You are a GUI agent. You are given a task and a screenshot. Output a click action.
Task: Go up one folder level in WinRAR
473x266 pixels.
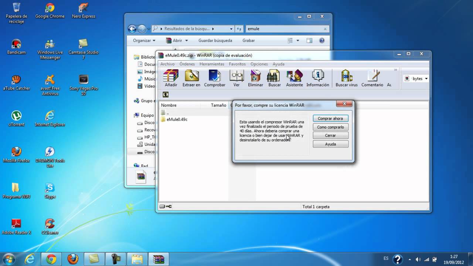[166, 95]
